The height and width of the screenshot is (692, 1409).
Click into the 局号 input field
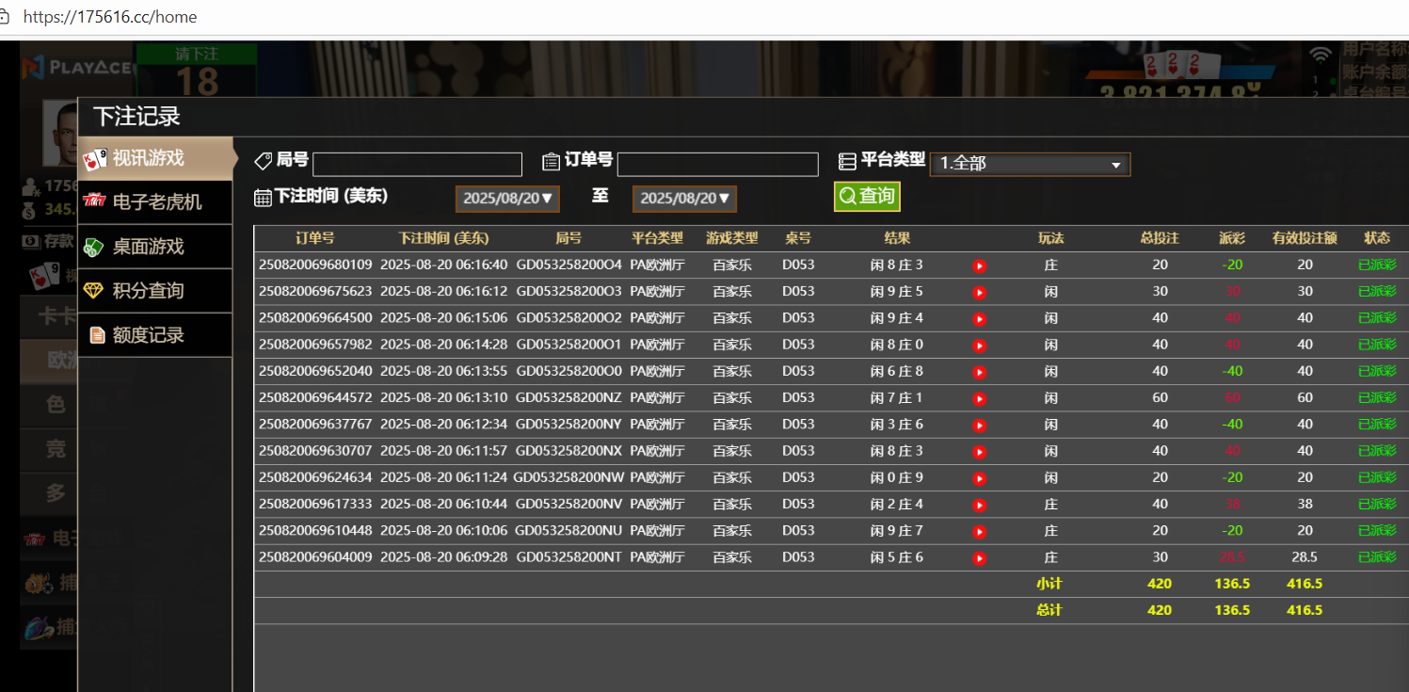417,165
